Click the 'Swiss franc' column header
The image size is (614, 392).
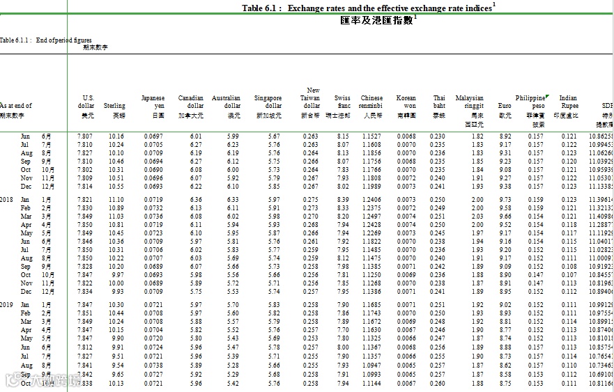(x=343, y=102)
